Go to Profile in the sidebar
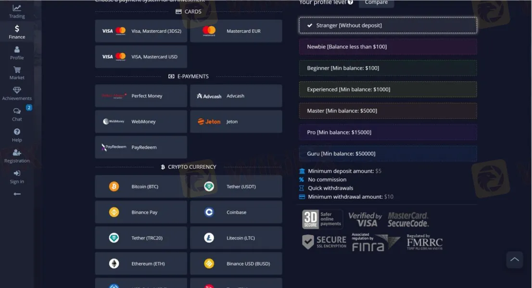This screenshot has width=532, height=288. click(17, 53)
